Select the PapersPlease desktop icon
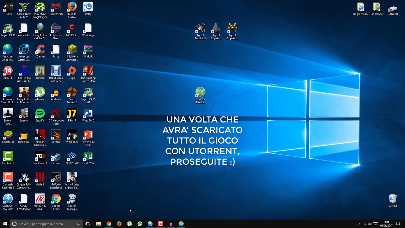Image resolution: width=405 pixels, height=228 pixels. coord(56,9)
